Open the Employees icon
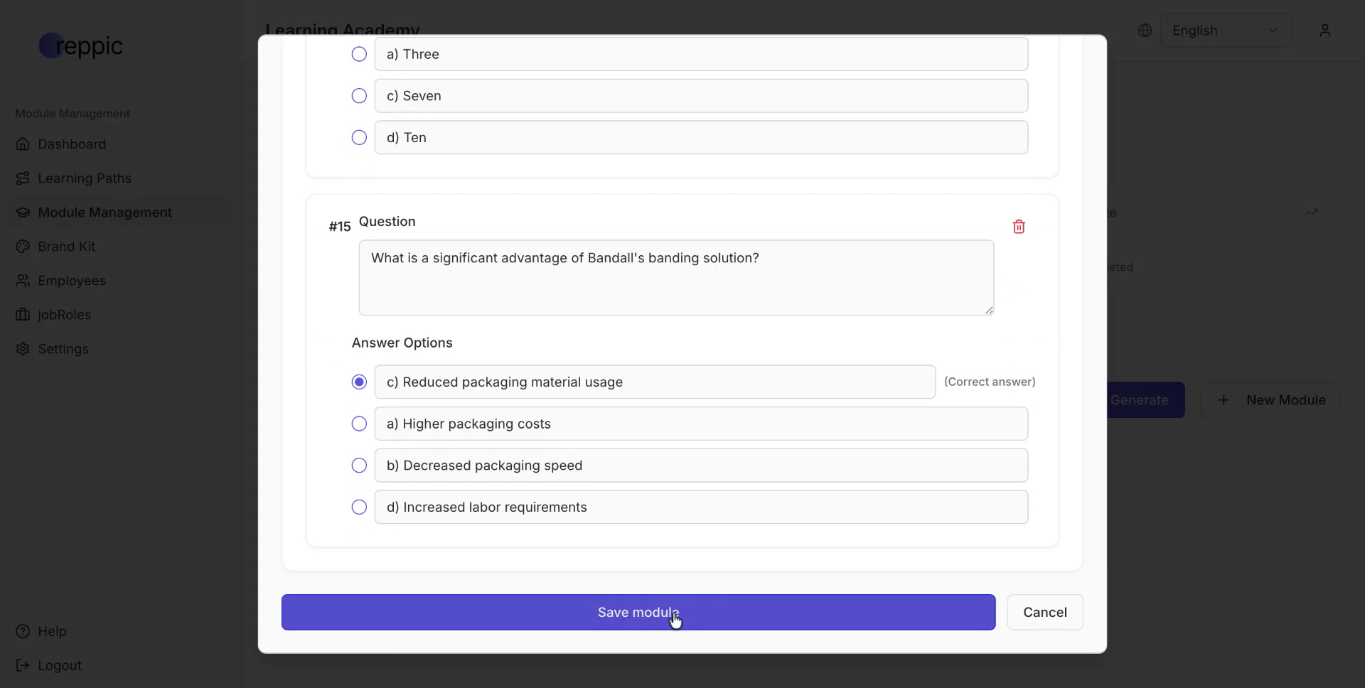This screenshot has height=688, width=1365. point(23,281)
